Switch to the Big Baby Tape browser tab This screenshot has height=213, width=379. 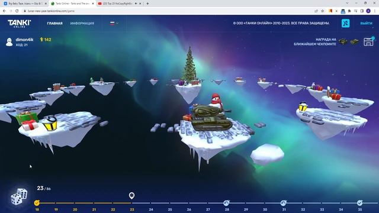tap(25, 4)
